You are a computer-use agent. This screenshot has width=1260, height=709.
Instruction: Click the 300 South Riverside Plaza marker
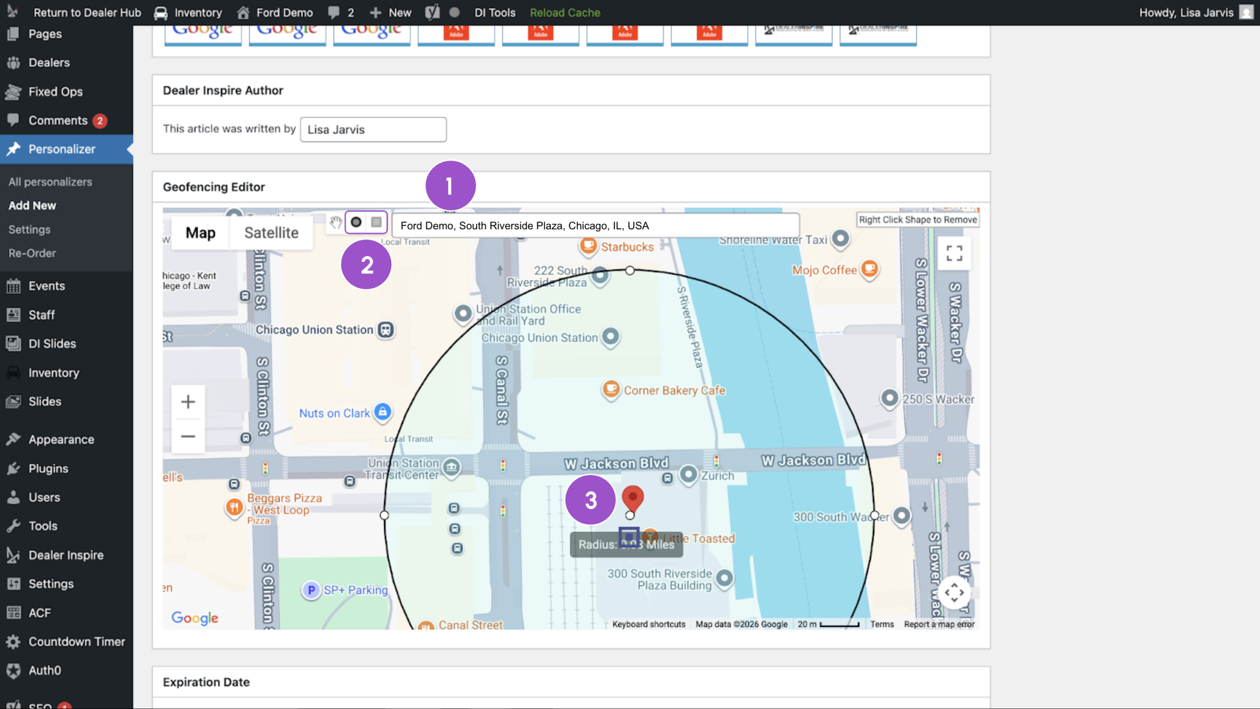point(724,578)
